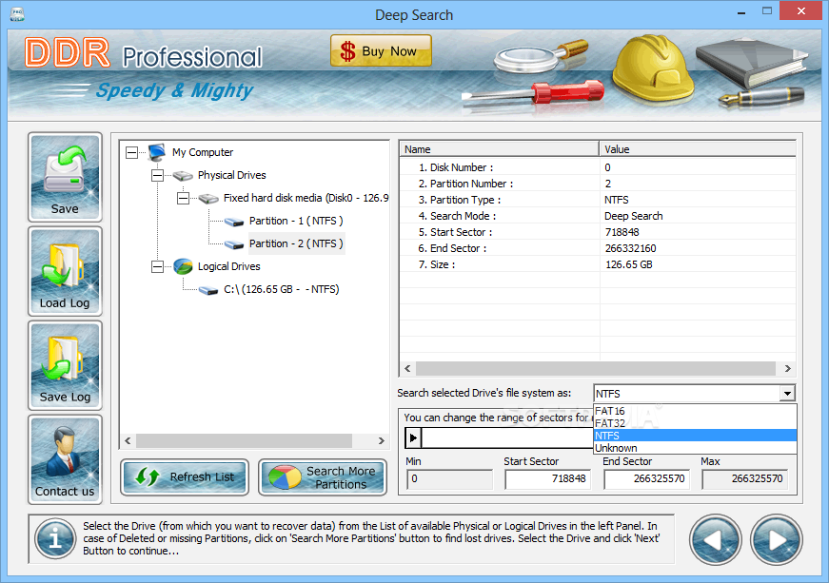Collapse the Fixed hard disk media node
This screenshot has height=583, width=829.
(183, 199)
